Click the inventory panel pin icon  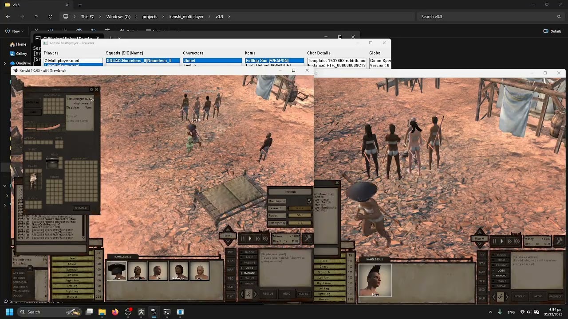(91, 89)
